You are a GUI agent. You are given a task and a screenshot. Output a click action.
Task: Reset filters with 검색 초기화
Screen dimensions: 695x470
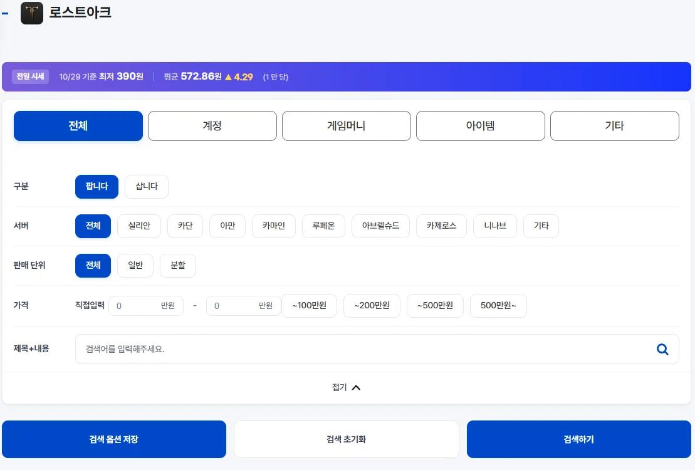pos(346,439)
